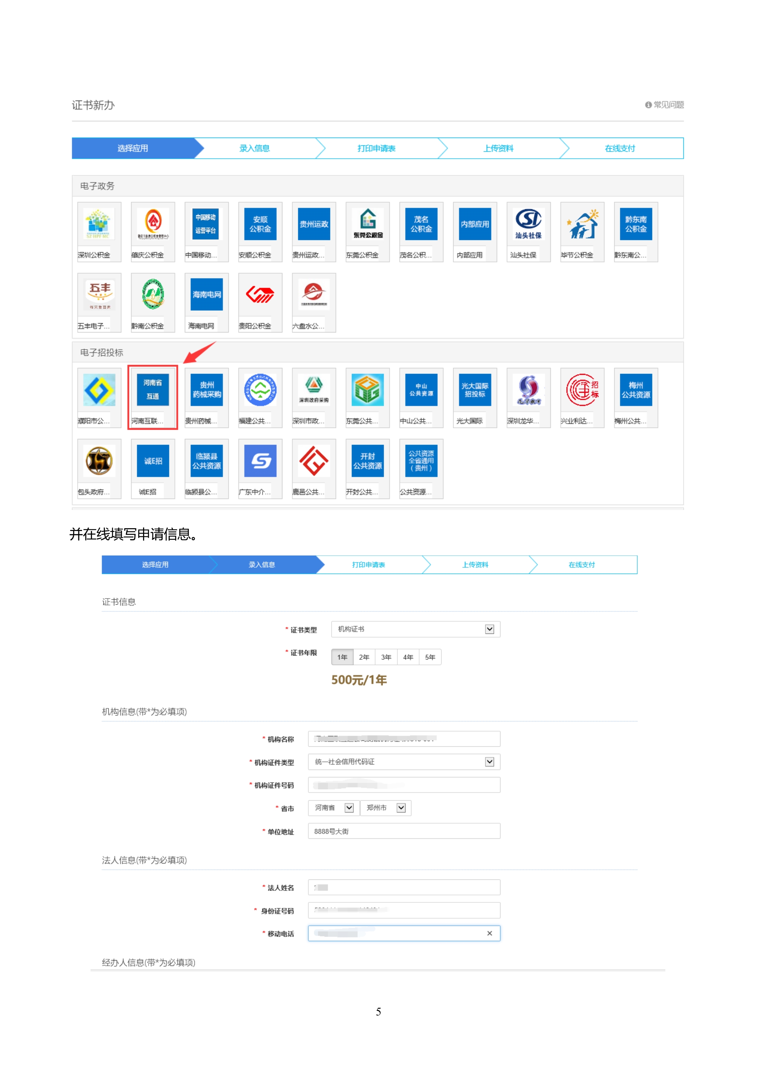The height and width of the screenshot is (1081, 764).
Task: Pick the 鹿邑公共资源 icon
Action: click(314, 469)
